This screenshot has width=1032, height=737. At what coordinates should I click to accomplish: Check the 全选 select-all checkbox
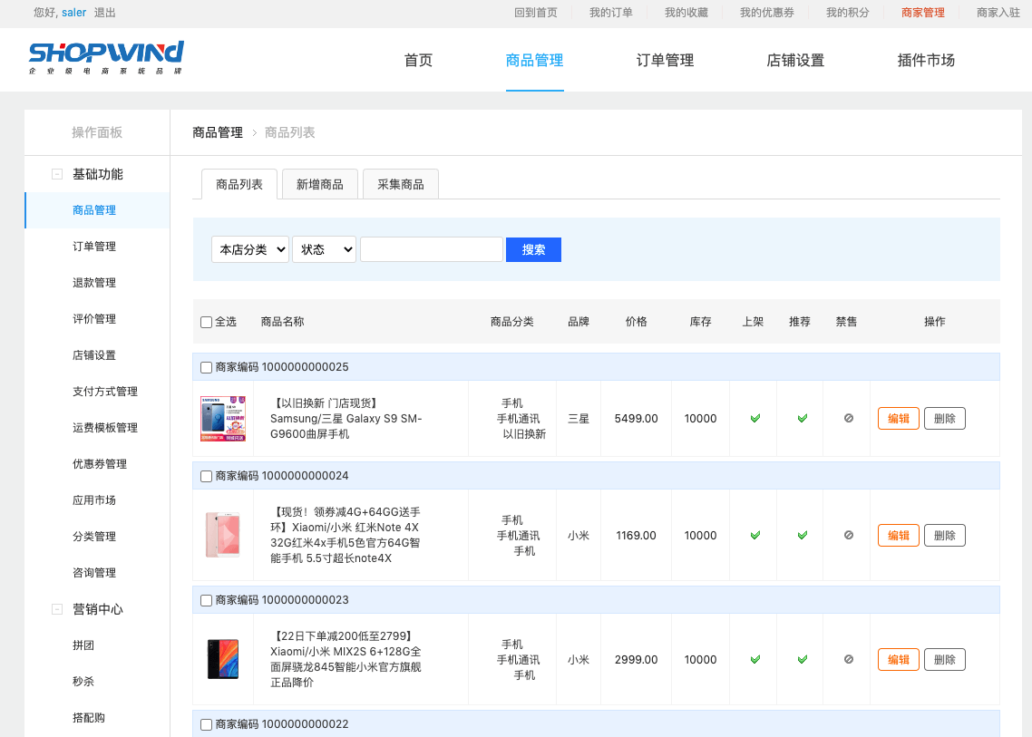[206, 322]
